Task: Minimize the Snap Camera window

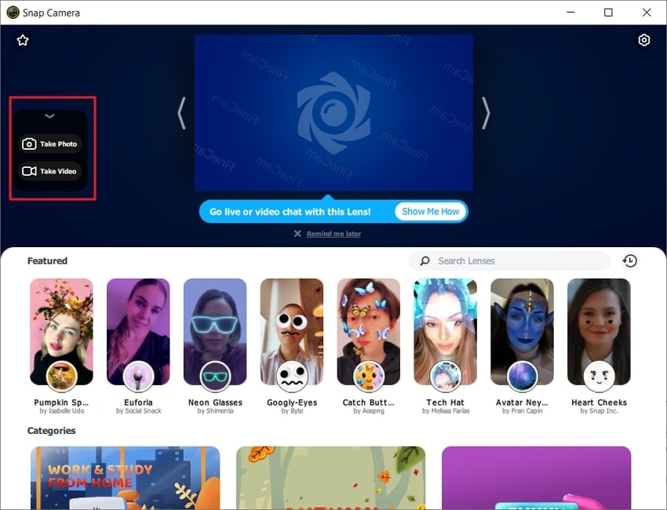Action: click(x=570, y=13)
